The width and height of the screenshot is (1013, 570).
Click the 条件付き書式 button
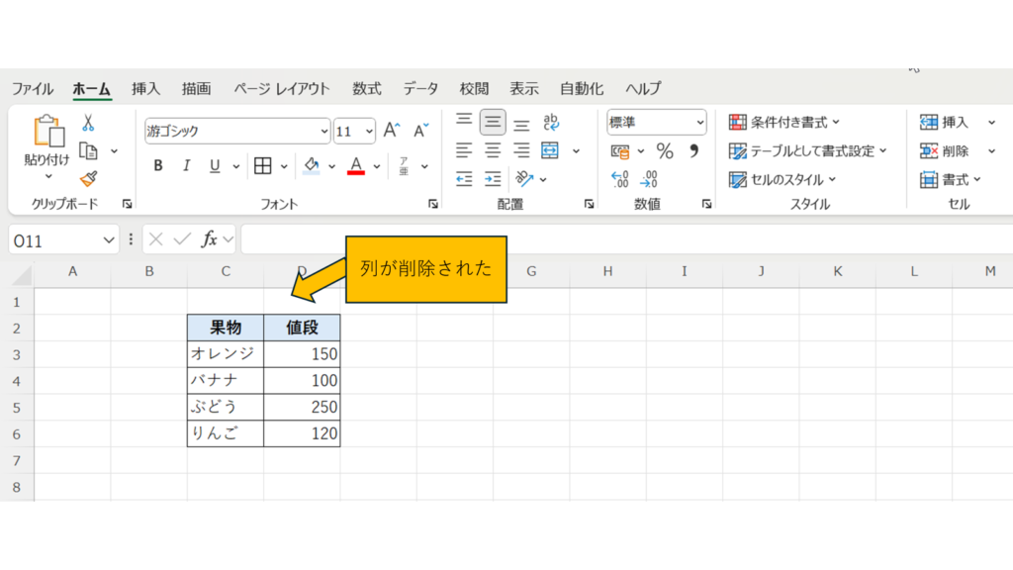pyautogui.click(x=784, y=123)
